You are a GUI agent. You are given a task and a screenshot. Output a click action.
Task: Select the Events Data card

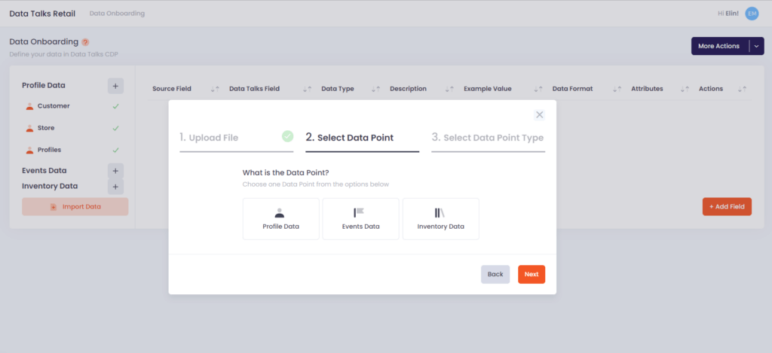[360, 219]
